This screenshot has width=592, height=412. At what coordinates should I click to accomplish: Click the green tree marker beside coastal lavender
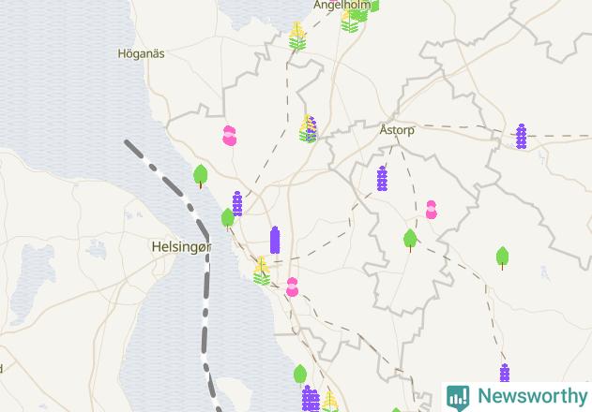coord(227,219)
